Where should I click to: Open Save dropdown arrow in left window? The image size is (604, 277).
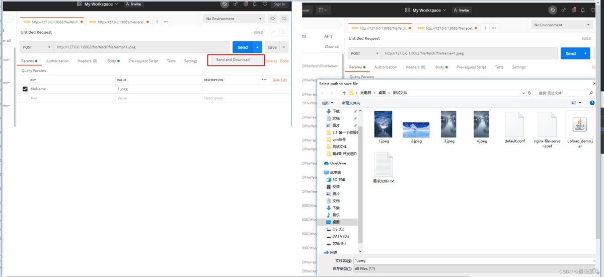(284, 47)
